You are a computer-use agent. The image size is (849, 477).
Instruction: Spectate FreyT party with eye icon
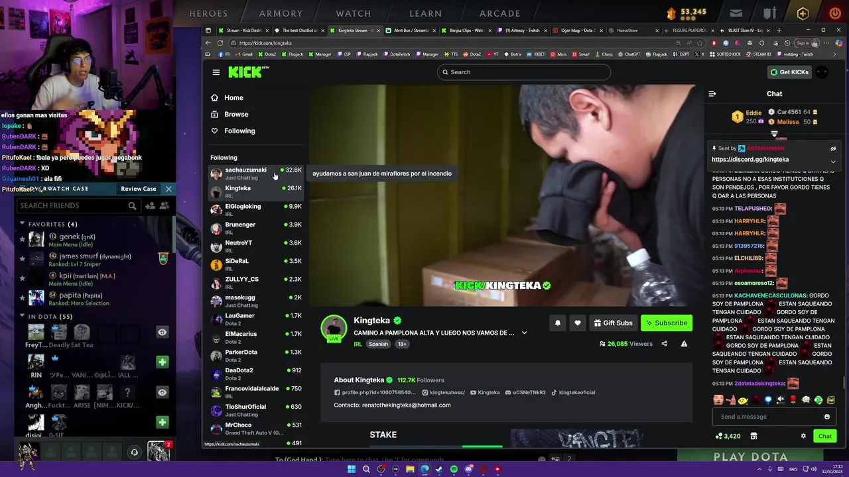pyautogui.click(x=162, y=332)
